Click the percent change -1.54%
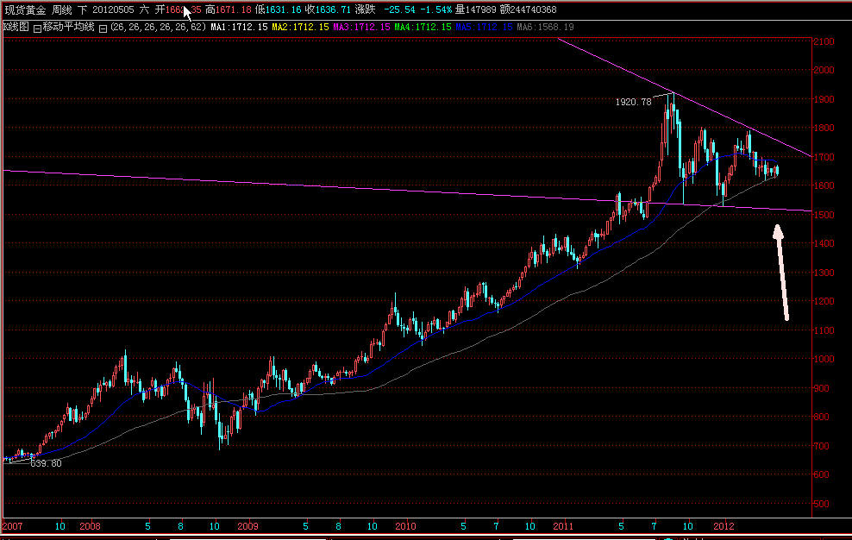 pyautogui.click(x=436, y=9)
